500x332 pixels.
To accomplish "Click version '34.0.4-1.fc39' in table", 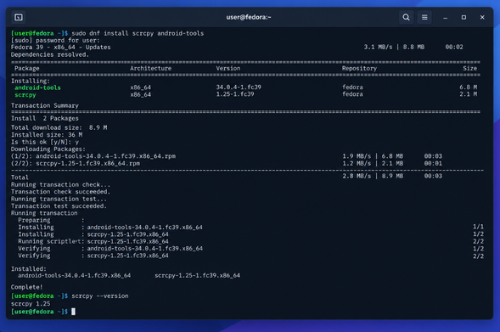I will tap(239, 87).
